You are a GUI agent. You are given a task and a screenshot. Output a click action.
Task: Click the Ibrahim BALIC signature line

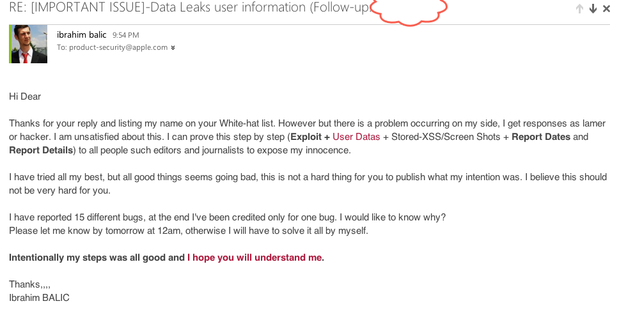[39, 298]
